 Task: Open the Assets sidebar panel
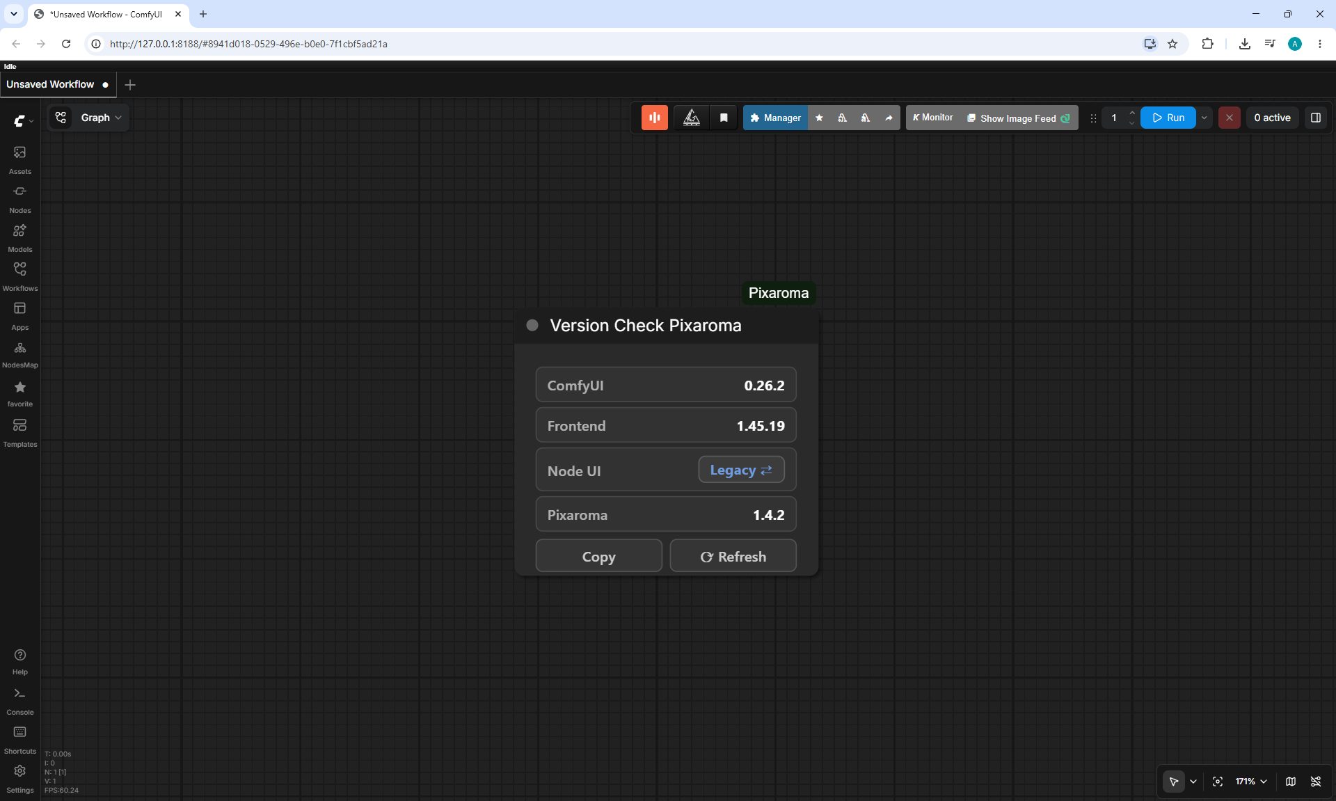pos(20,159)
